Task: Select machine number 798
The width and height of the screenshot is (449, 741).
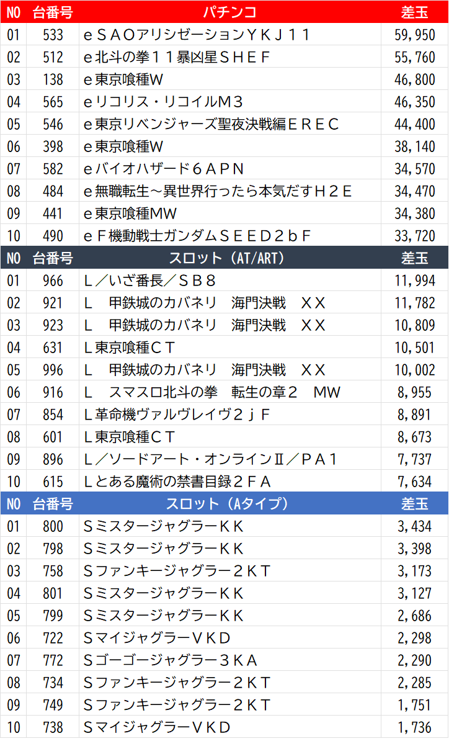Action: pos(53,549)
